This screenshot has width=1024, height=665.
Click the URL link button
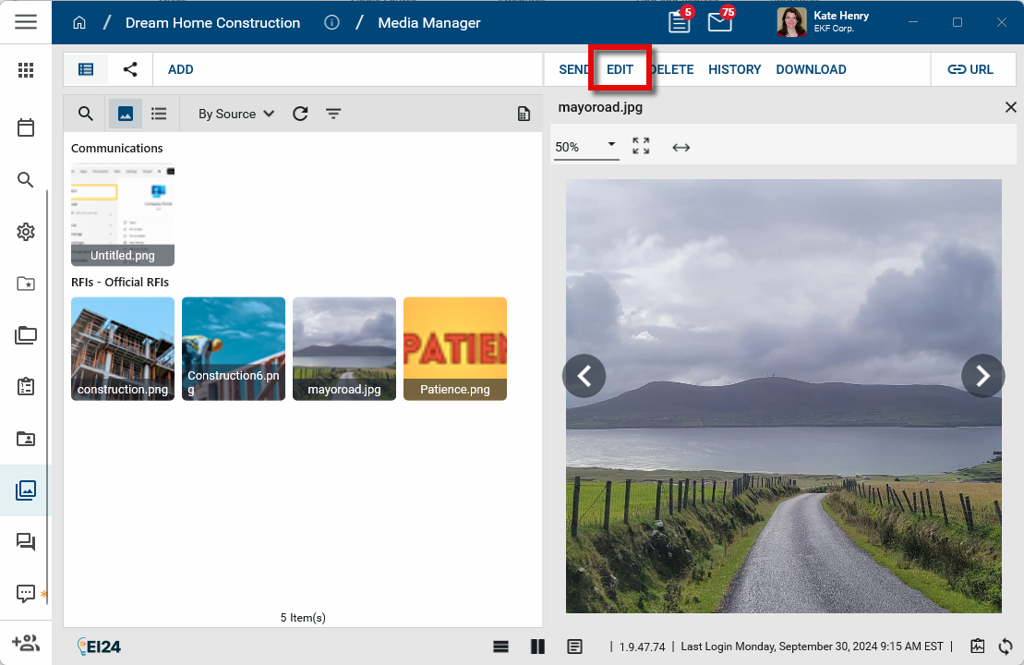[x=970, y=69]
